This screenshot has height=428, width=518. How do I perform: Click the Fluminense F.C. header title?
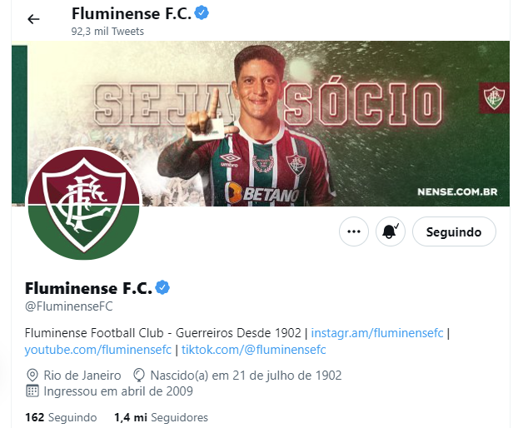tap(132, 13)
